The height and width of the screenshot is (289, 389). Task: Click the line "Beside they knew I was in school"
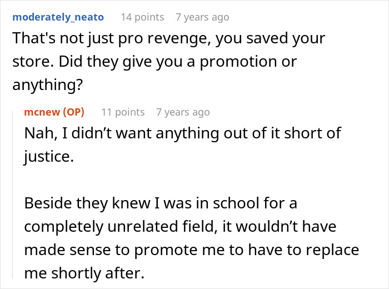pyautogui.click(x=161, y=203)
